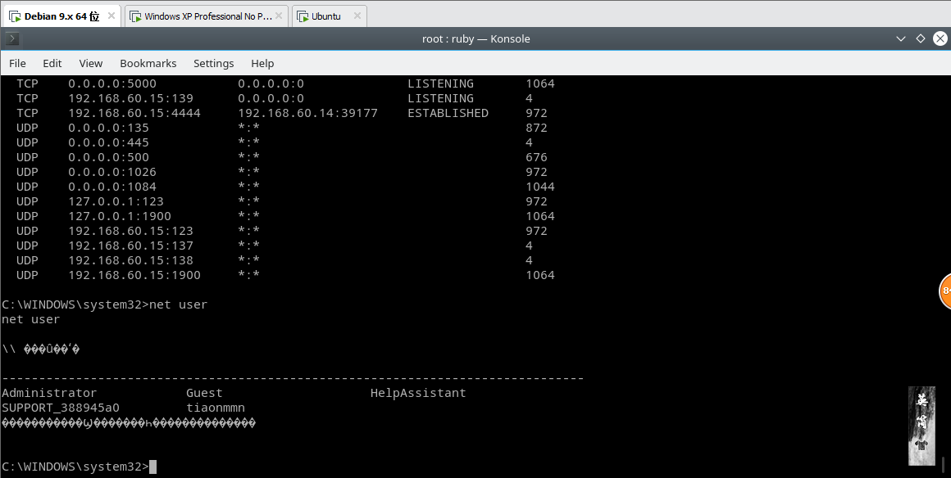Click the orange notification badge

click(945, 291)
